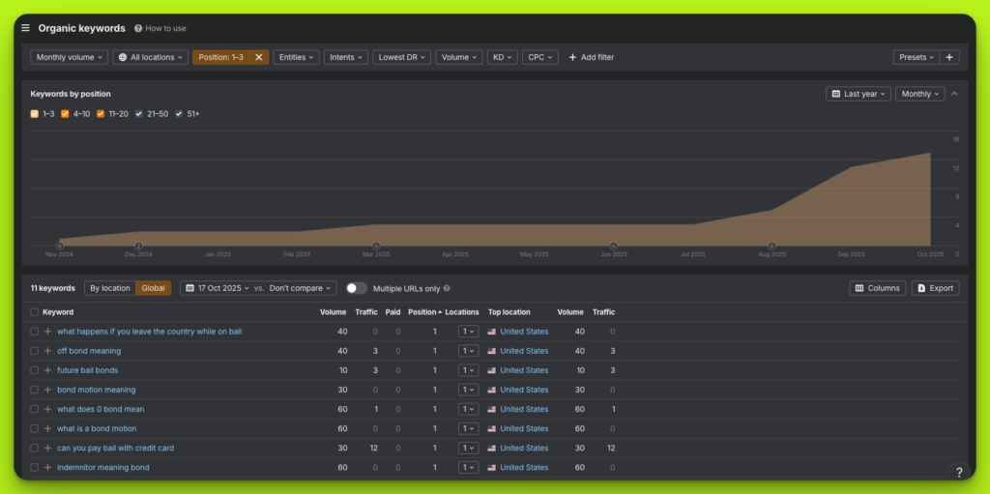Screen dimensions: 990x494
Task: Switch to the By location tab
Action: click(x=109, y=288)
